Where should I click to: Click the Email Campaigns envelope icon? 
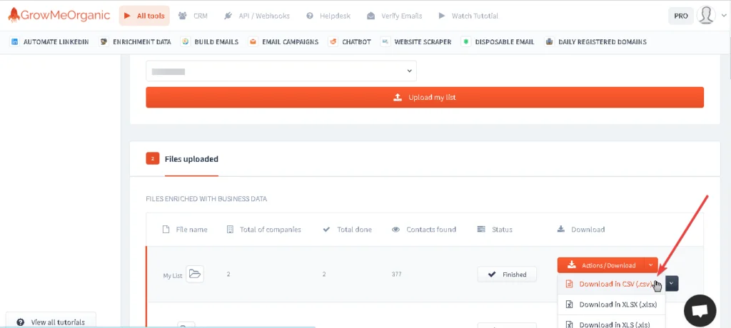pos(253,42)
